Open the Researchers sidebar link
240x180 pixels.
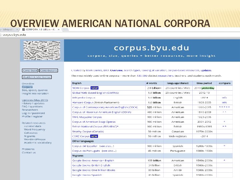click(30, 110)
